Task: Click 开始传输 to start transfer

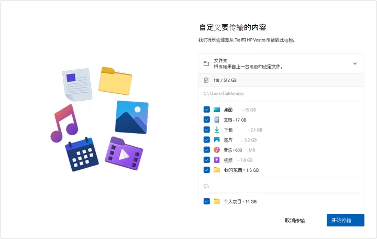Action: (x=345, y=220)
